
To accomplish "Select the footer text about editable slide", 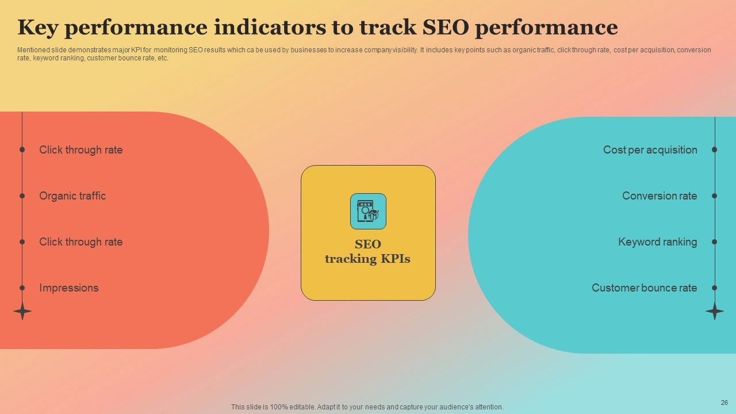I will coord(367,407).
